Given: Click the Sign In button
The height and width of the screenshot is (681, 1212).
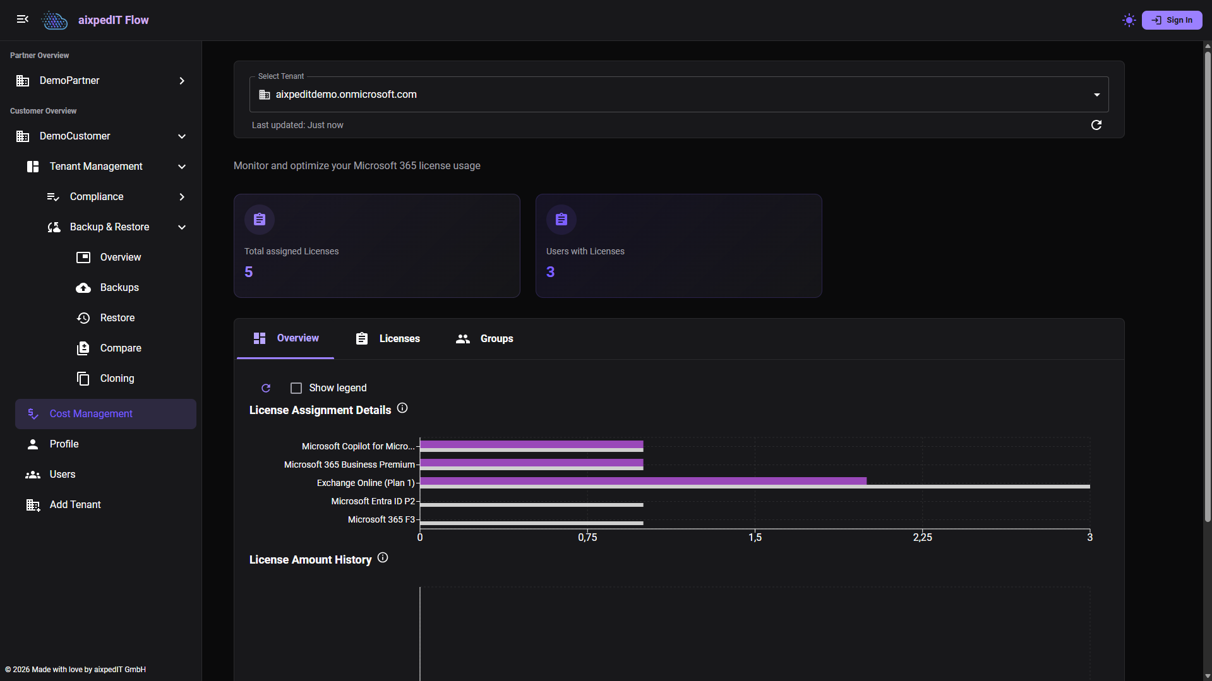Looking at the screenshot, I should (x=1172, y=20).
